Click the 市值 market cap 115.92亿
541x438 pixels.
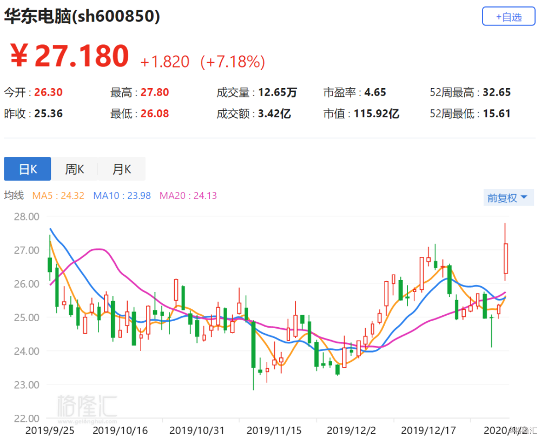coord(377,114)
